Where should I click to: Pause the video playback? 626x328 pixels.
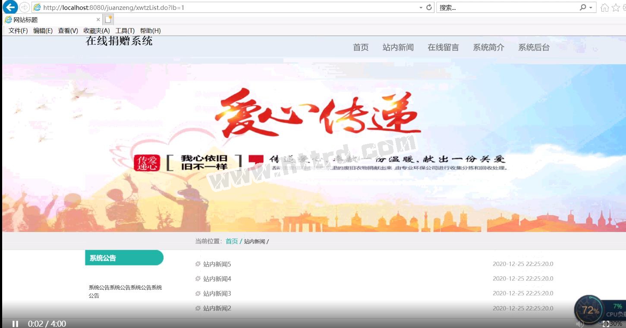[15, 324]
